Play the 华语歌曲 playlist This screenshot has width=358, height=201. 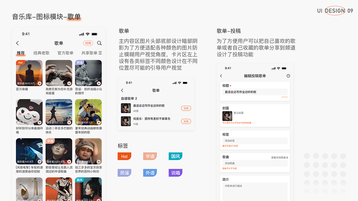69,161
